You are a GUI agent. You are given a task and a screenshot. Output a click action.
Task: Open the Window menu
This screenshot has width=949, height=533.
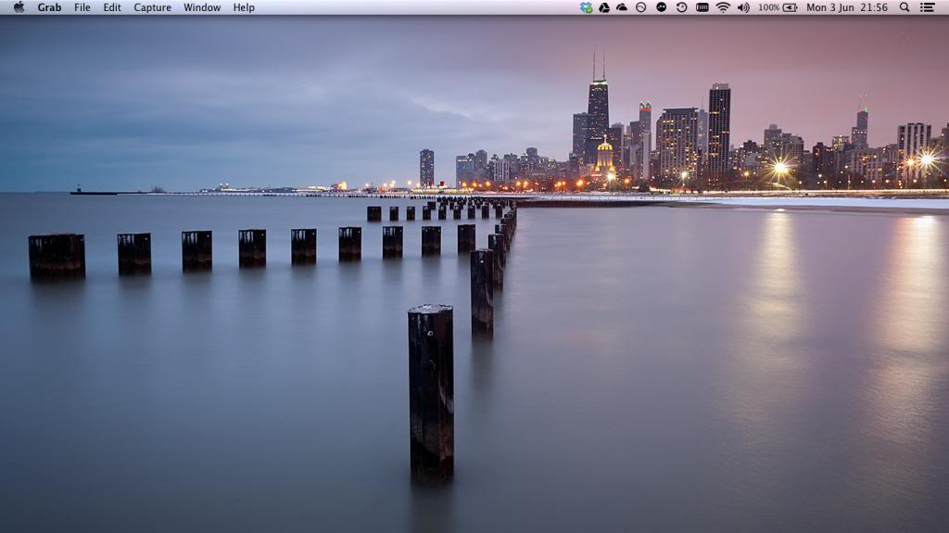202,7
